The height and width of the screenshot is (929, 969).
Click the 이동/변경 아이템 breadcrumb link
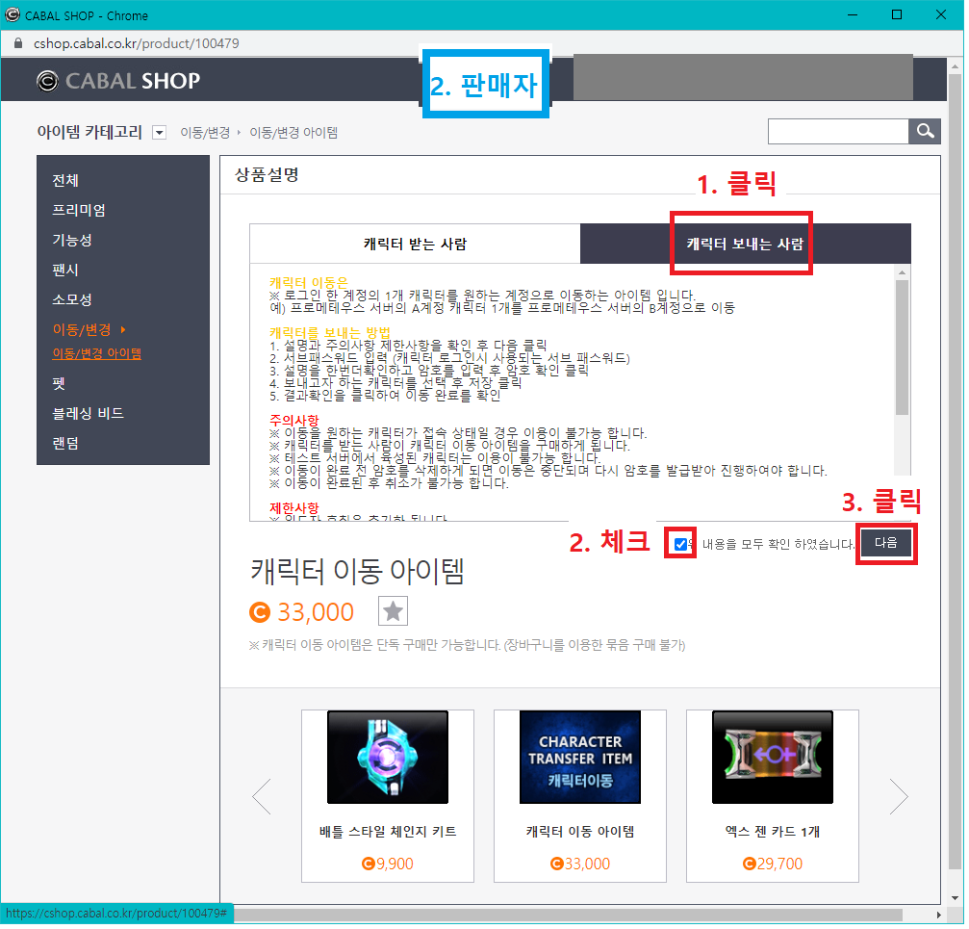coord(294,133)
